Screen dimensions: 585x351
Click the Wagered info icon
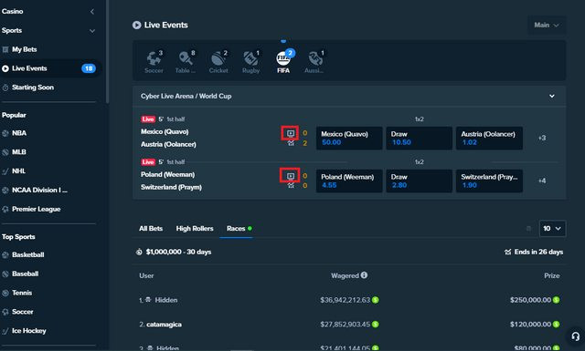[x=364, y=275]
